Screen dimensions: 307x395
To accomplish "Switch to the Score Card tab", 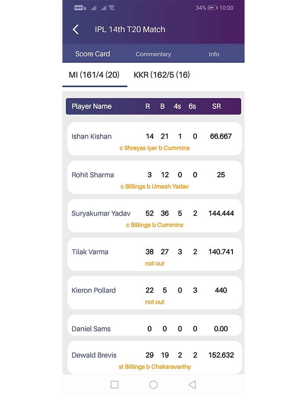I will [x=93, y=54].
